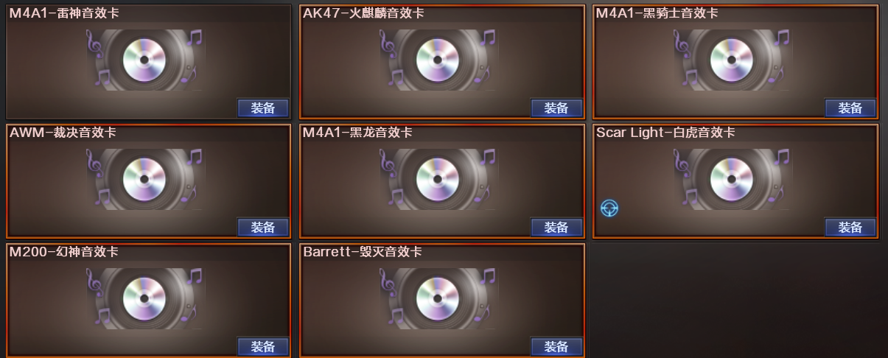Equip the M4A1-雷神 sound card with 装备
The image size is (888, 358).
pyautogui.click(x=263, y=108)
